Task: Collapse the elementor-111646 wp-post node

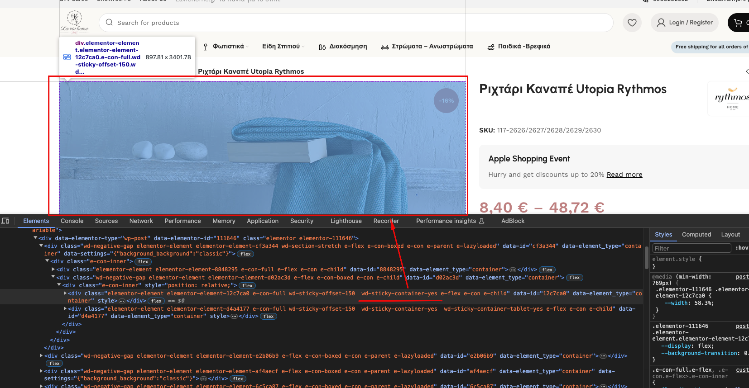Action: (x=35, y=238)
